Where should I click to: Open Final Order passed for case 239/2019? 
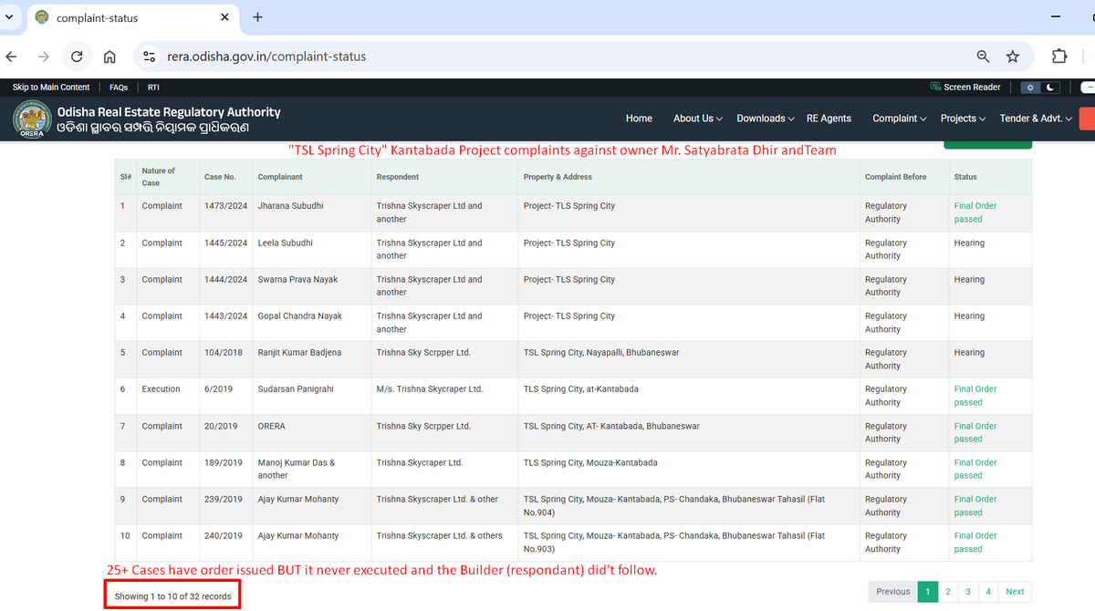975,505
